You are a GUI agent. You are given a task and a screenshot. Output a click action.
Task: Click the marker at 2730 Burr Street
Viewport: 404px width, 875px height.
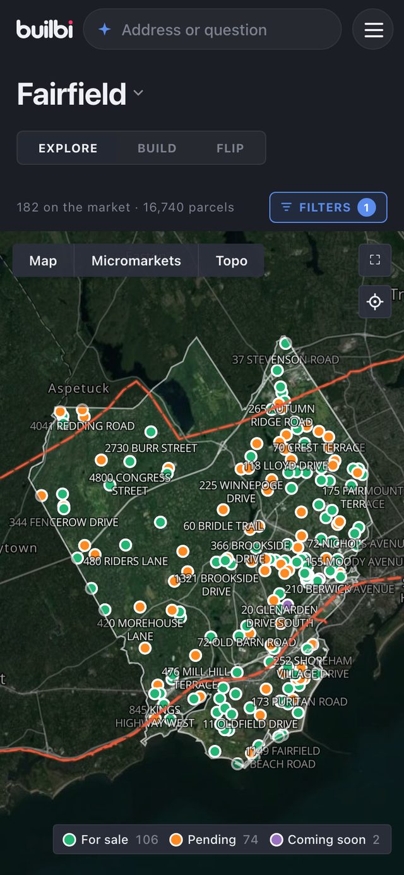[x=151, y=432]
